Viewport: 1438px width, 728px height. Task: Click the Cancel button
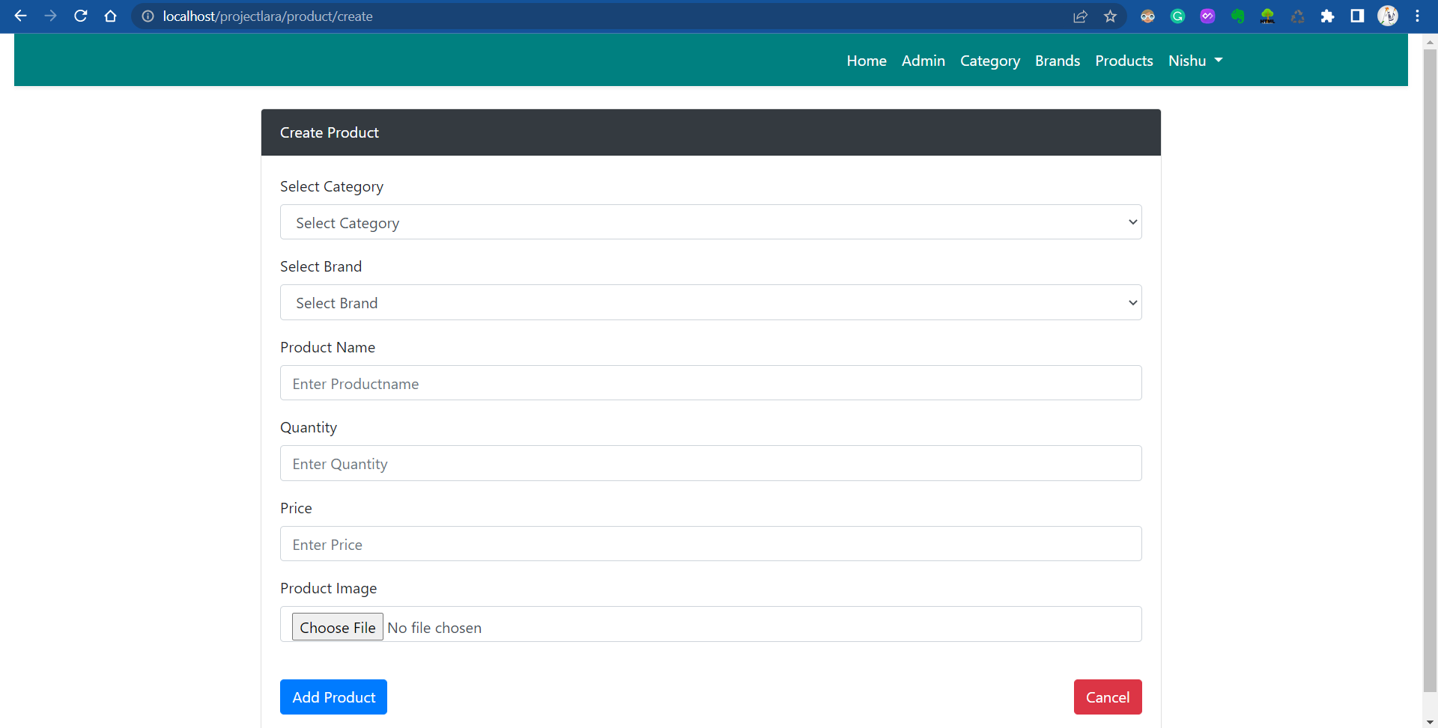click(1108, 697)
